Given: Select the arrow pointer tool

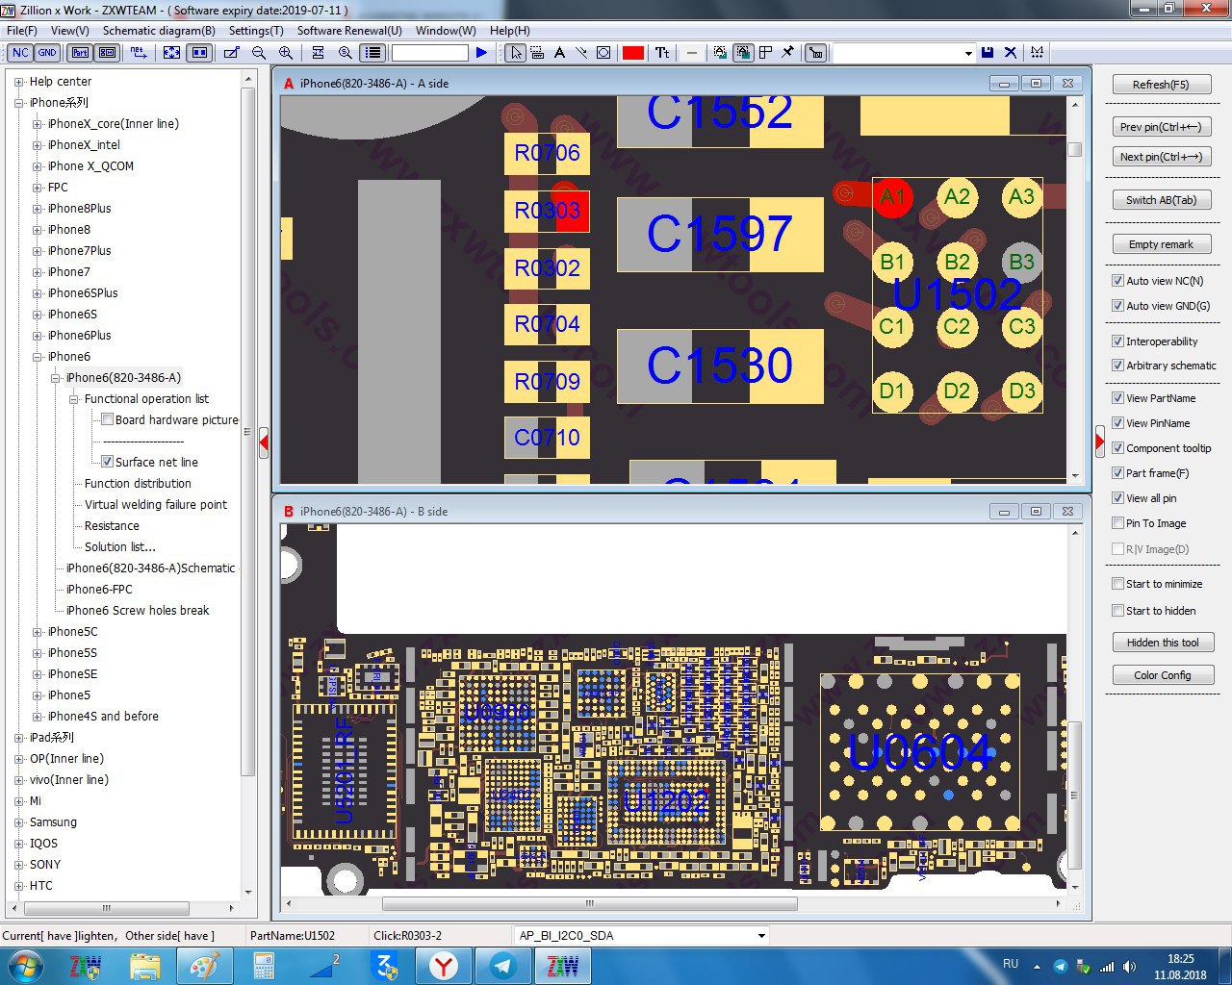Looking at the screenshot, I should click(x=516, y=53).
